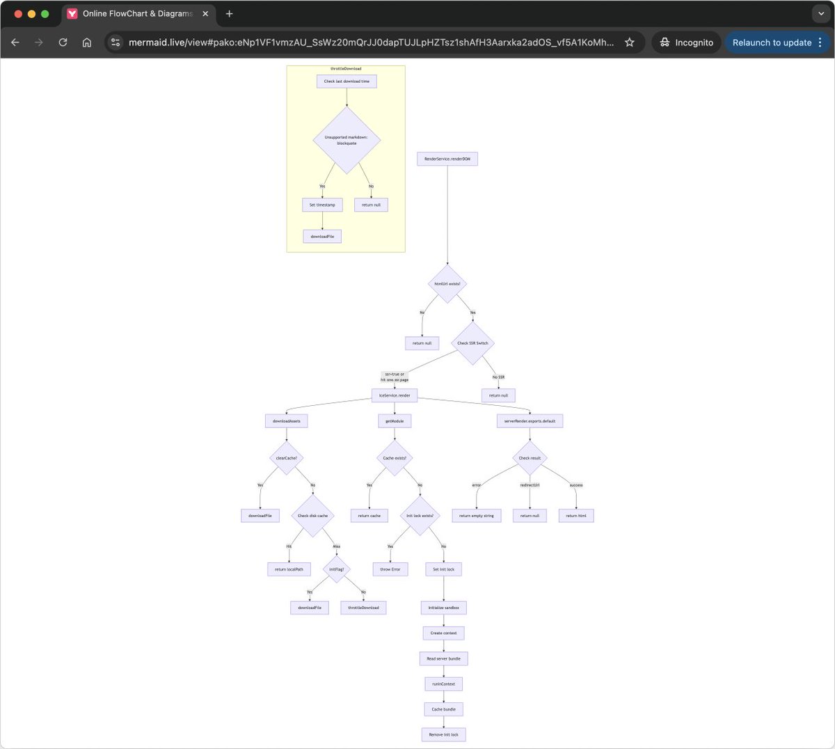Viewport: 835px width, 749px height.
Task: Select the return empty string node
Action: click(x=477, y=516)
